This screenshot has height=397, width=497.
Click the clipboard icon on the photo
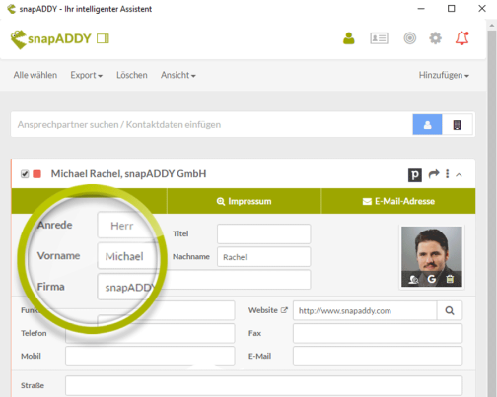pyautogui.click(x=450, y=279)
